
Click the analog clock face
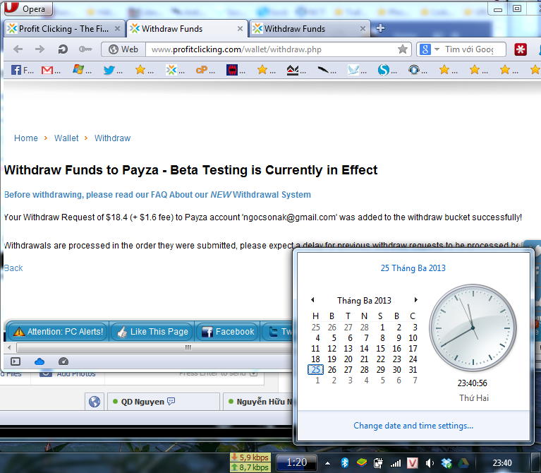(473, 328)
